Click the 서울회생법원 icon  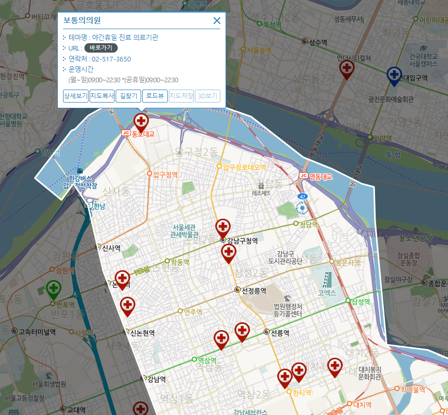[49, 375]
